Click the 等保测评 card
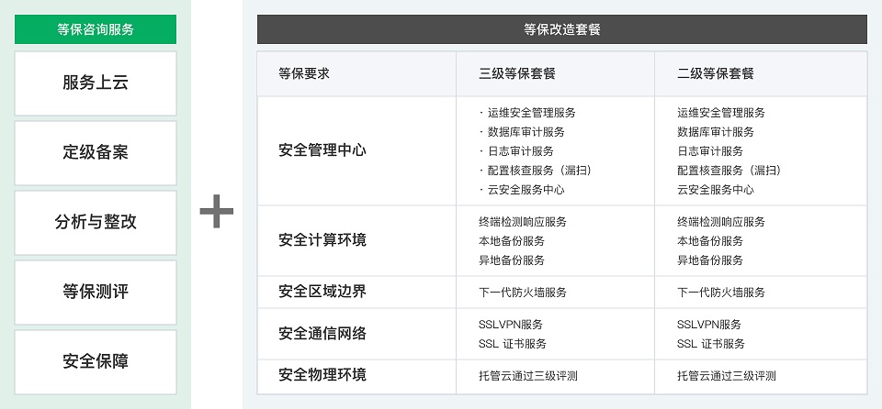Screen dimensions: 882x409 click(96, 293)
